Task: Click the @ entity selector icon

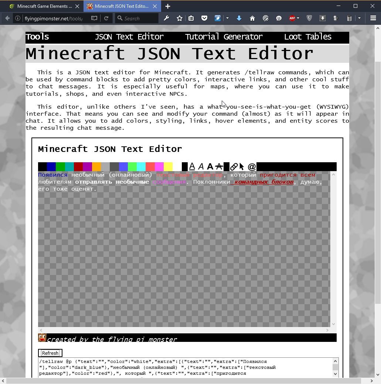Action: (252, 167)
